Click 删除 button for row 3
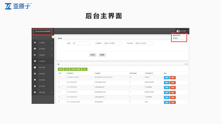Screen dimensions: 221x124 [173, 87]
